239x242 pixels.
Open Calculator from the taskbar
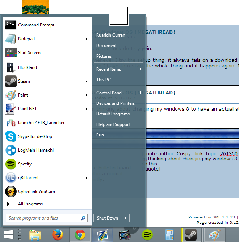(169, 235)
